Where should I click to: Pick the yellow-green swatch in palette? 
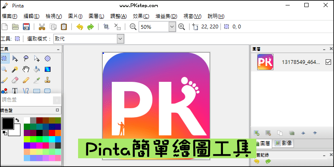pyautogui.click(x=27, y=139)
